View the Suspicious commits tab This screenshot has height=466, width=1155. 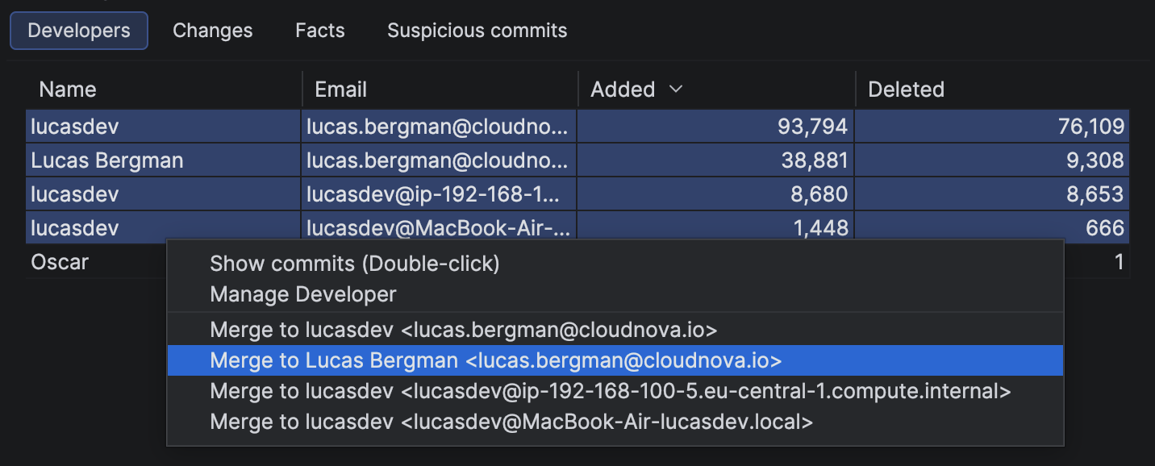pyautogui.click(x=477, y=30)
